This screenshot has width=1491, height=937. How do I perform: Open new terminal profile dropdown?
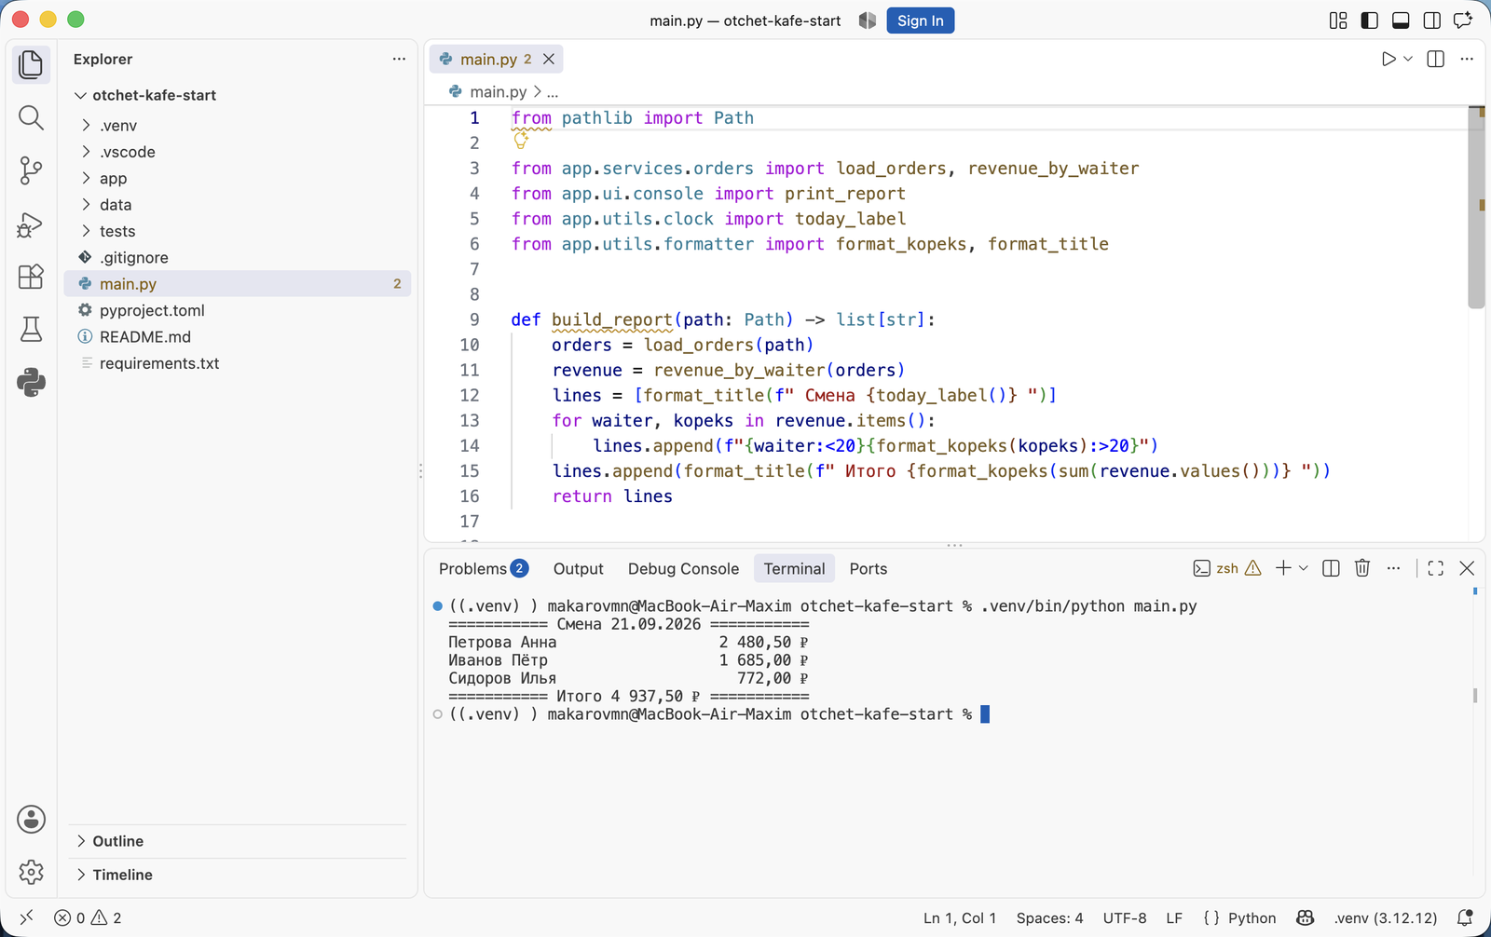coord(1304,568)
